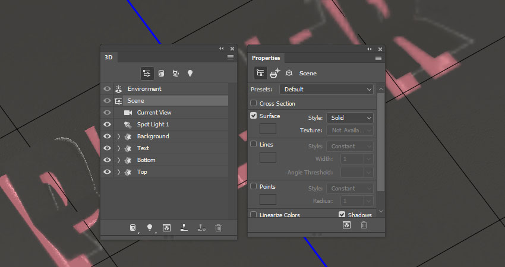Filter 3D panel by whole scene
505x267 pixels.
click(147, 74)
